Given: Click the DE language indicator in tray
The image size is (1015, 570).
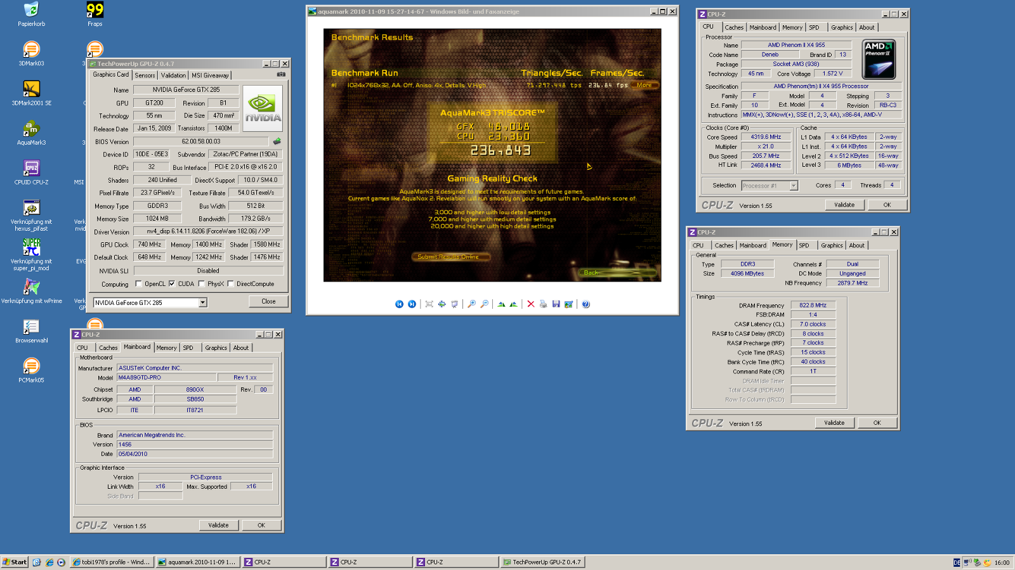Looking at the screenshot, I should point(957,562).
